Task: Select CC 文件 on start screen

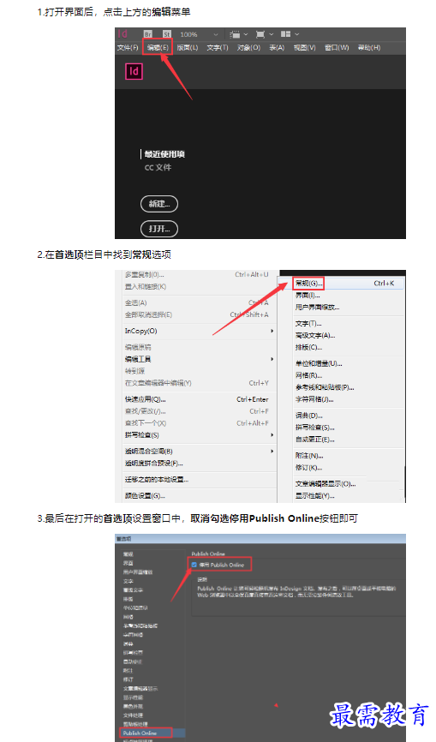Action: coord(158,168)
